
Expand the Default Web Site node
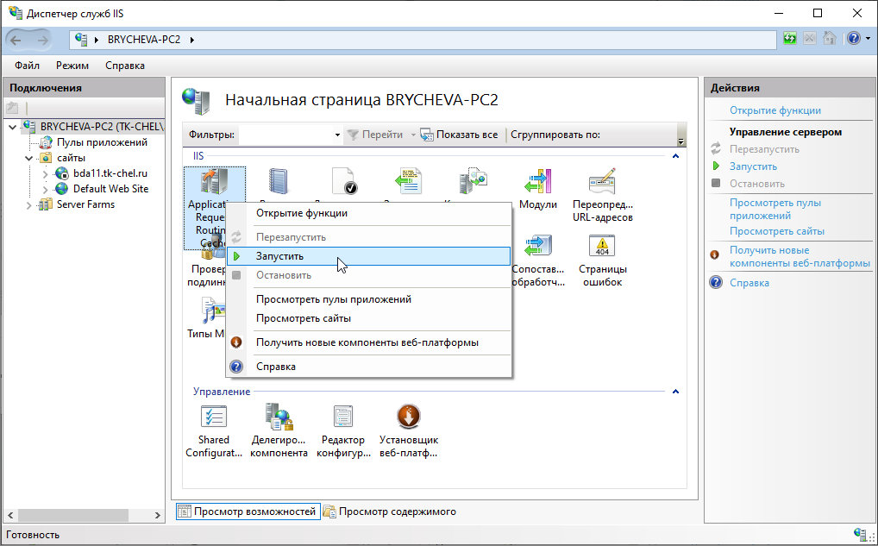[x=46, y=189]
